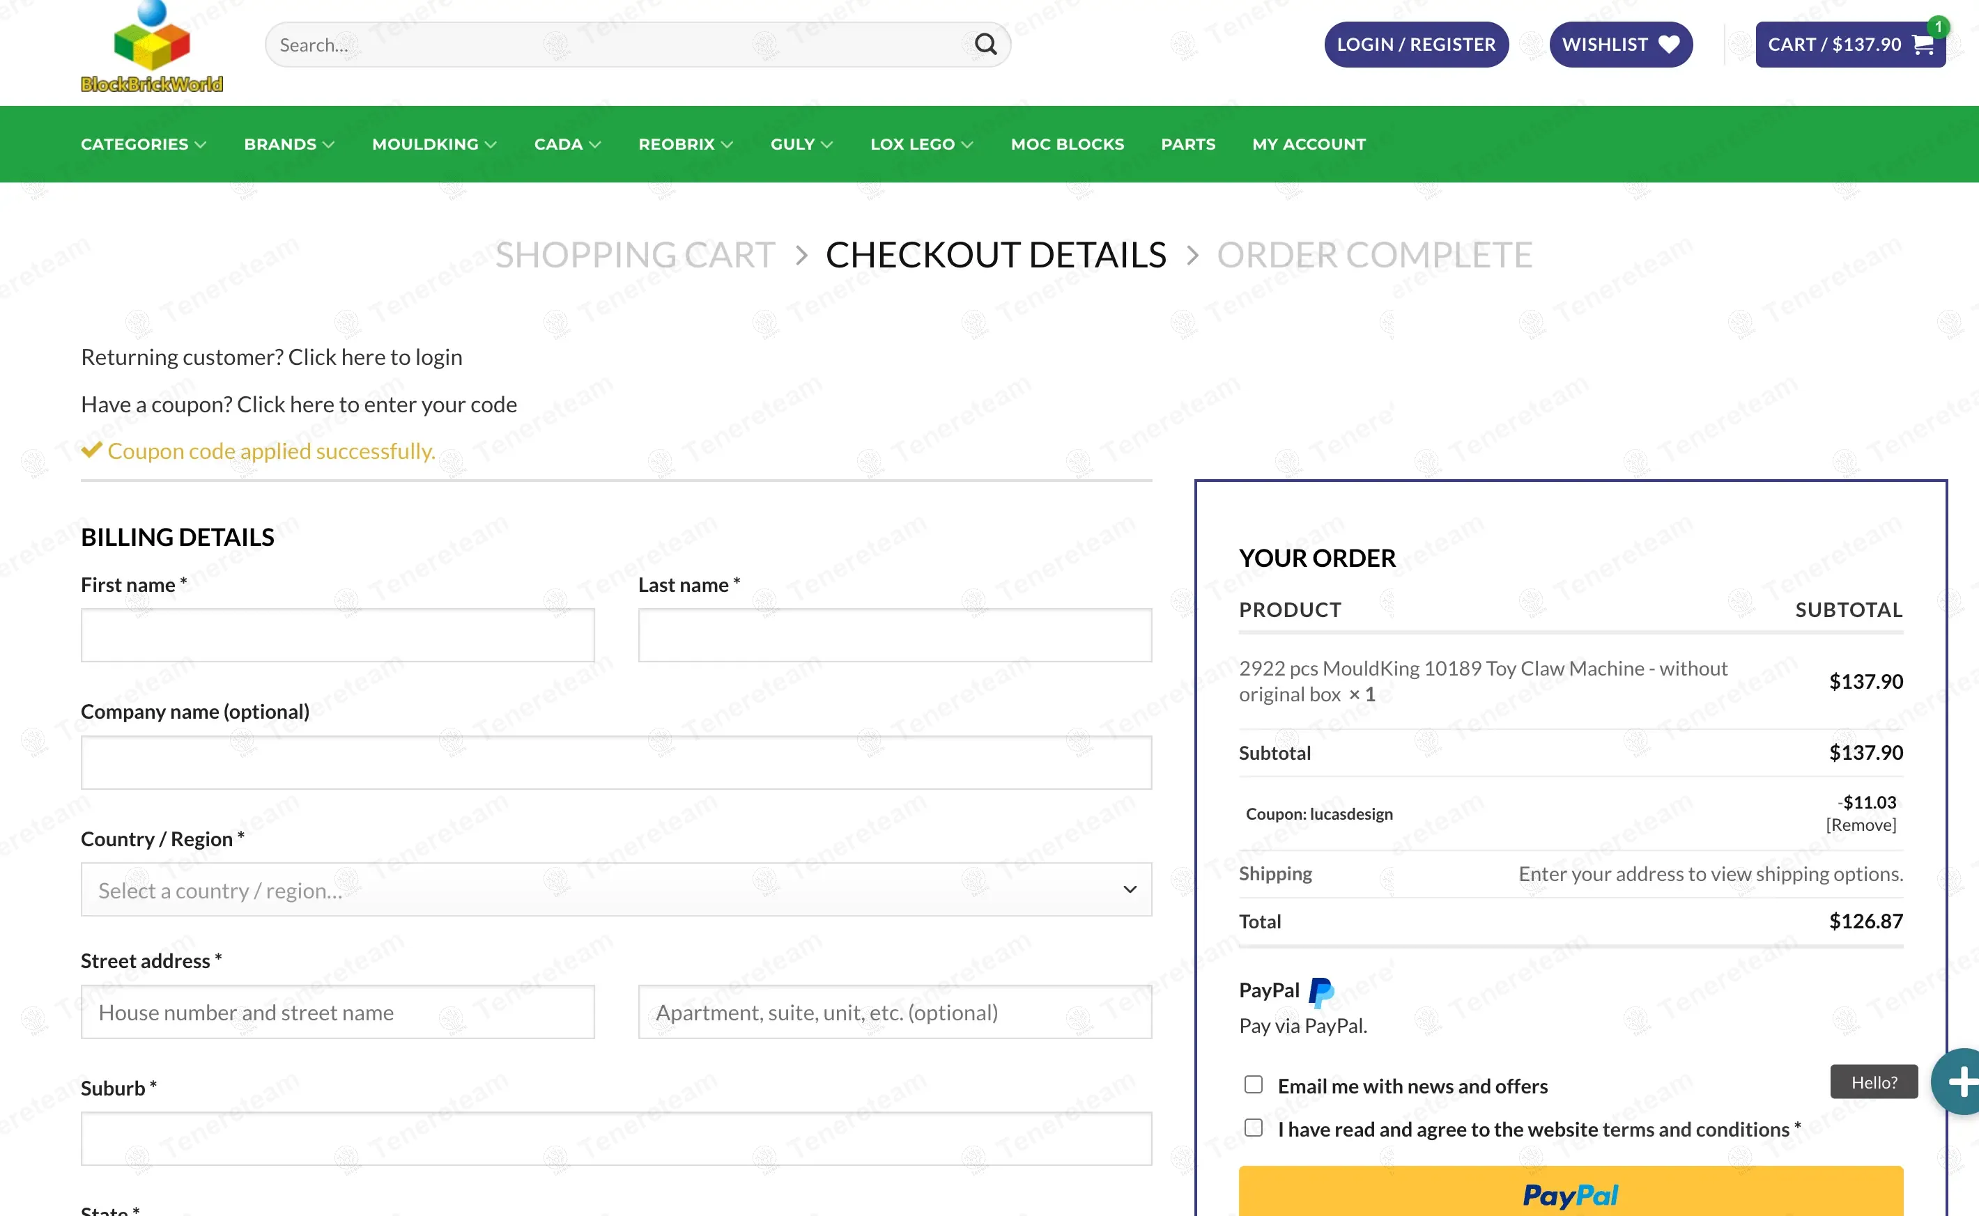Click the BlockBrickWorld logo
1979x1216 pixels.
(151, 48)
